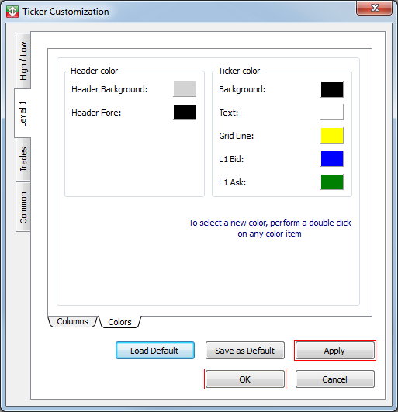Click the yellow Grid Line swatch

(332, 136)
